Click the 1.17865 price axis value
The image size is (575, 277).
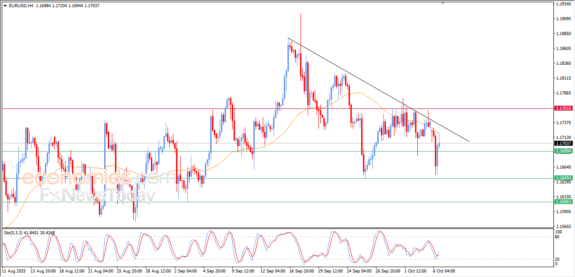click(563, 93)
